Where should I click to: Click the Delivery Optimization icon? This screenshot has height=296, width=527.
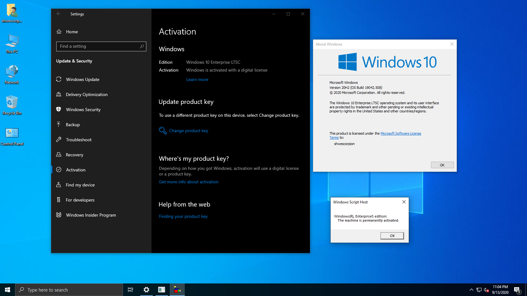[59, 94]
